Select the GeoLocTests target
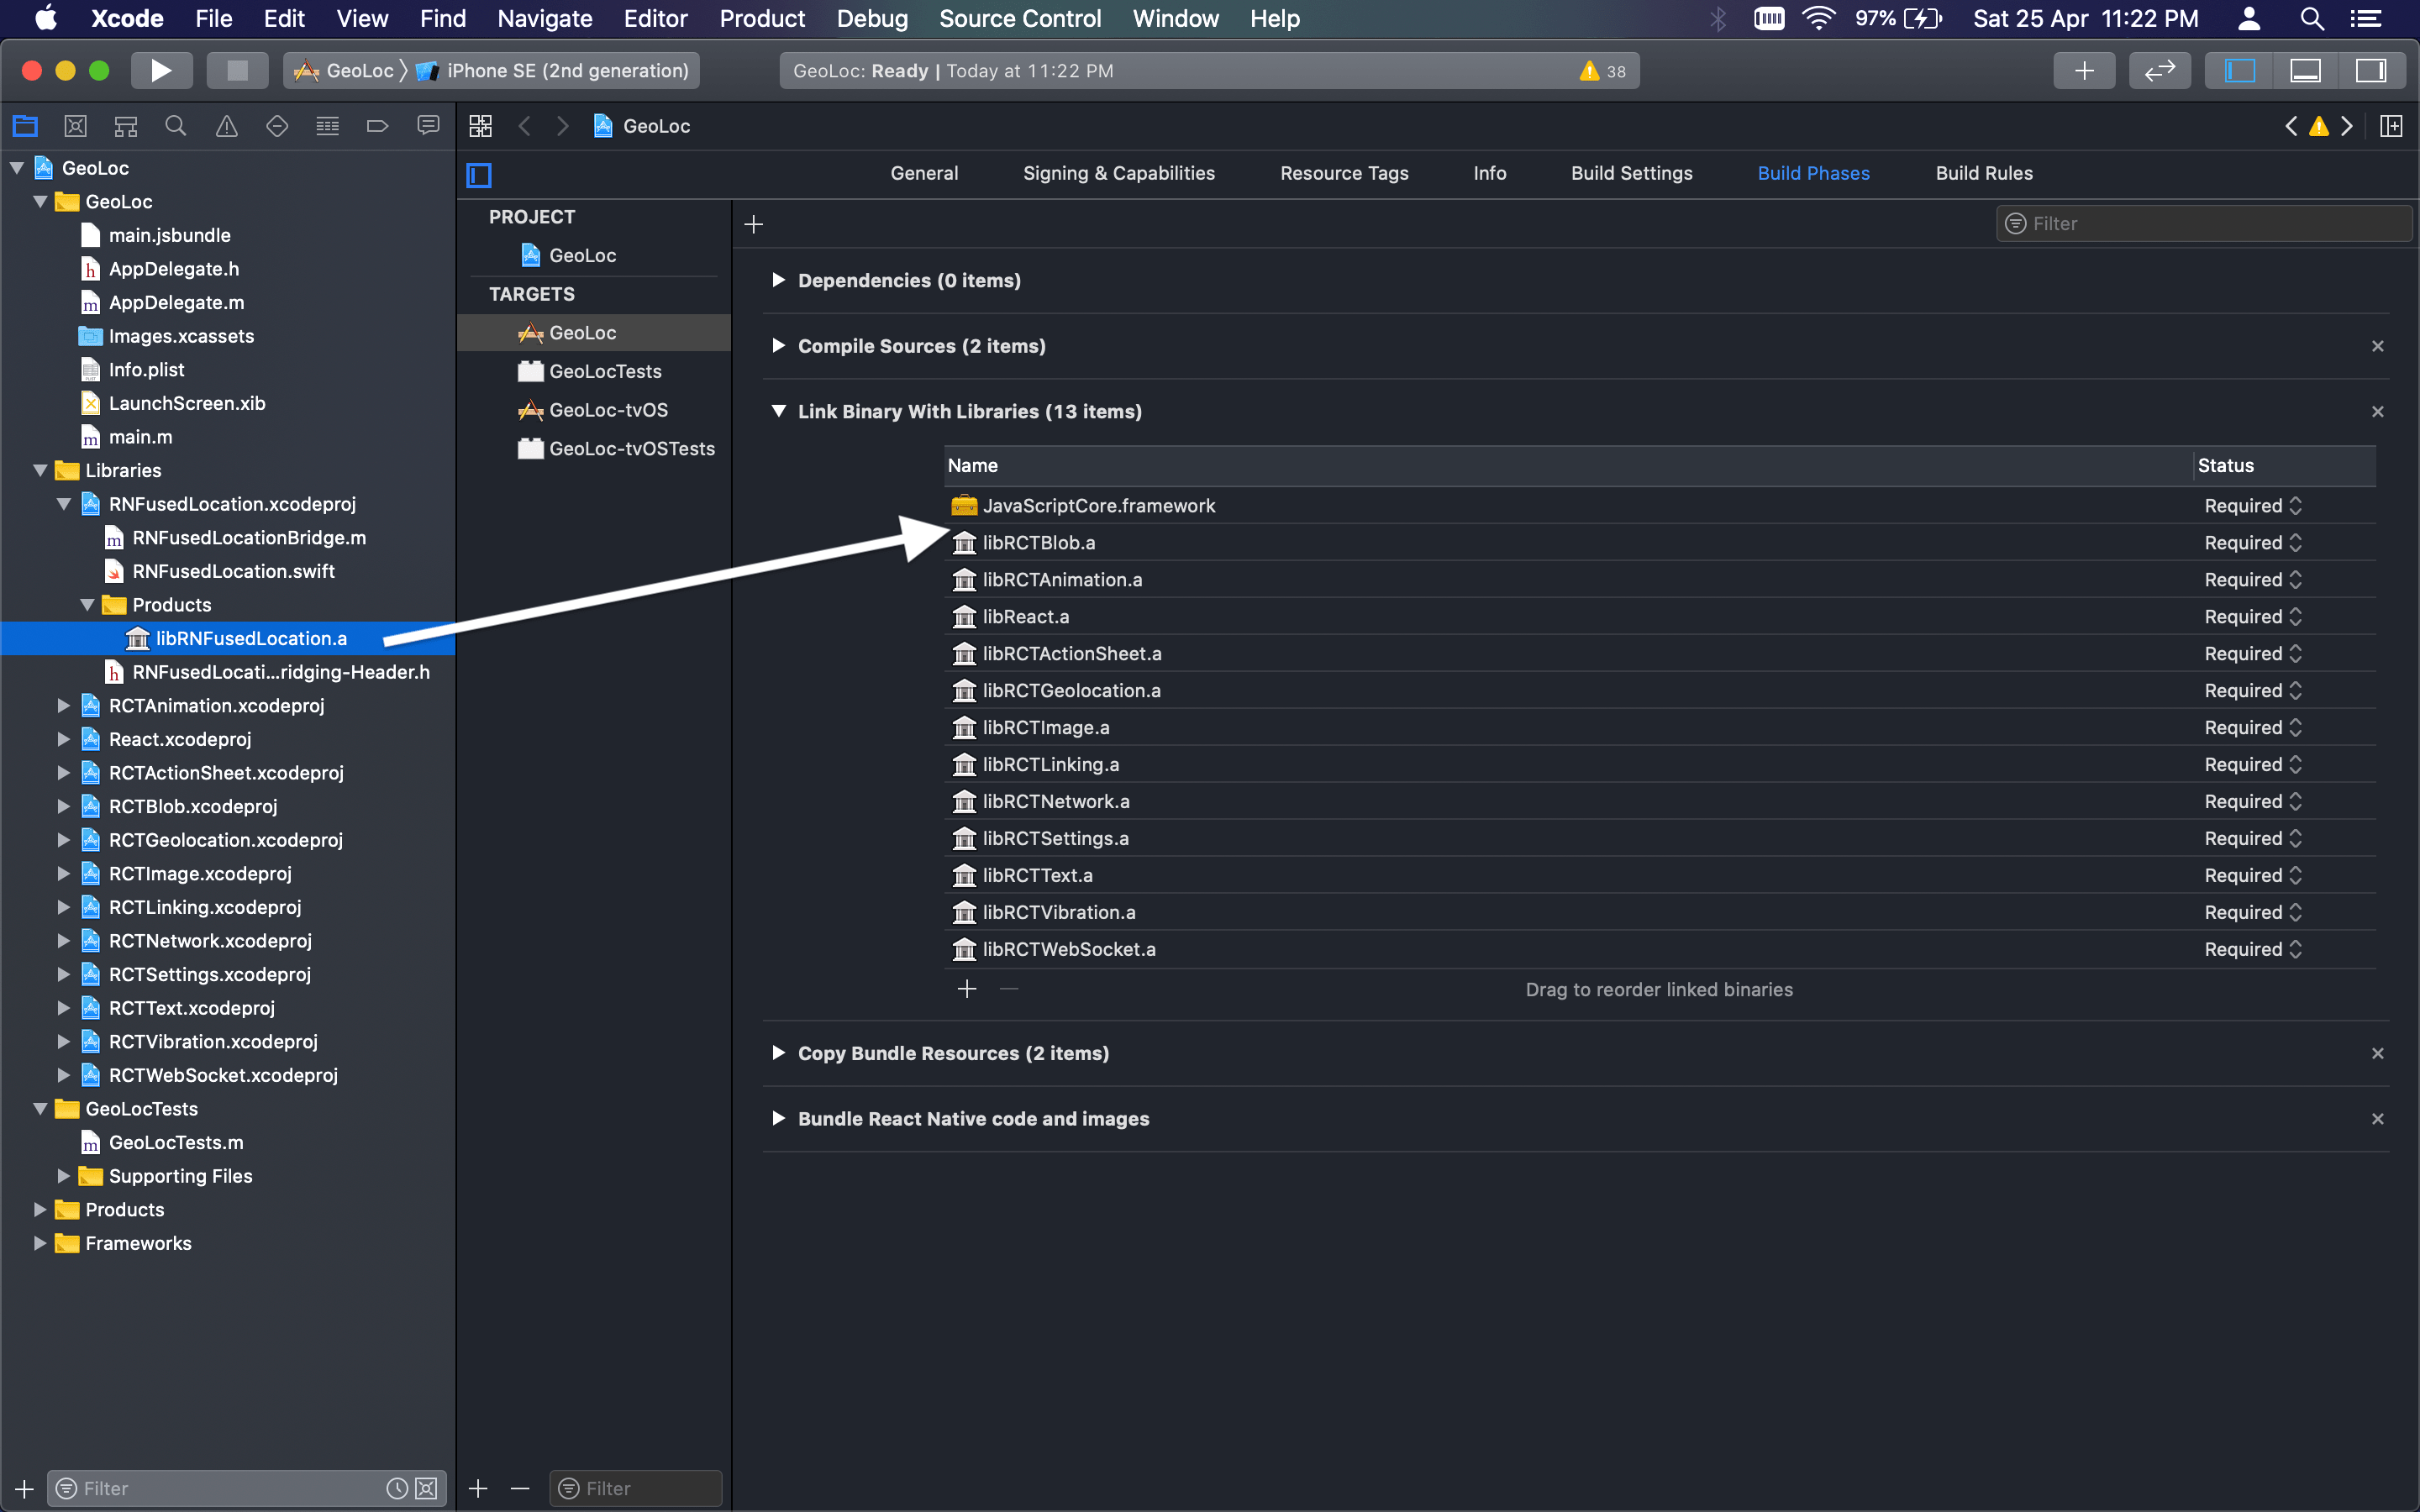This screenshot has height=1512, width=2420. coord(605,371)
